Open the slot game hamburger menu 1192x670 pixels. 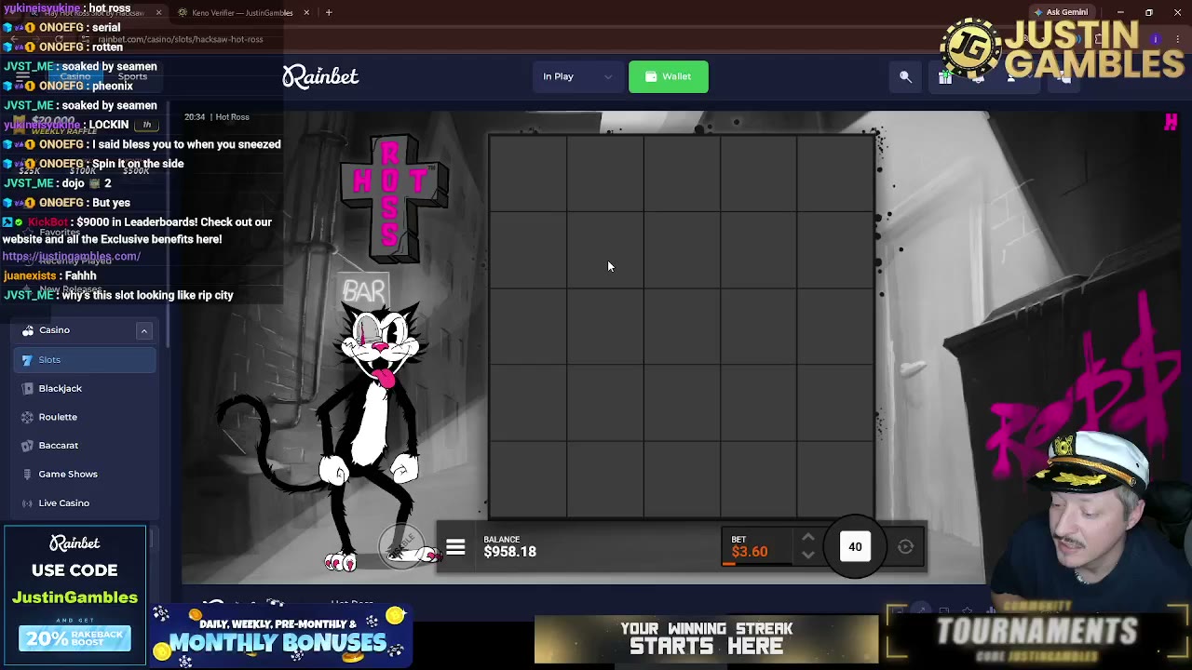click(x=455, y=548)
